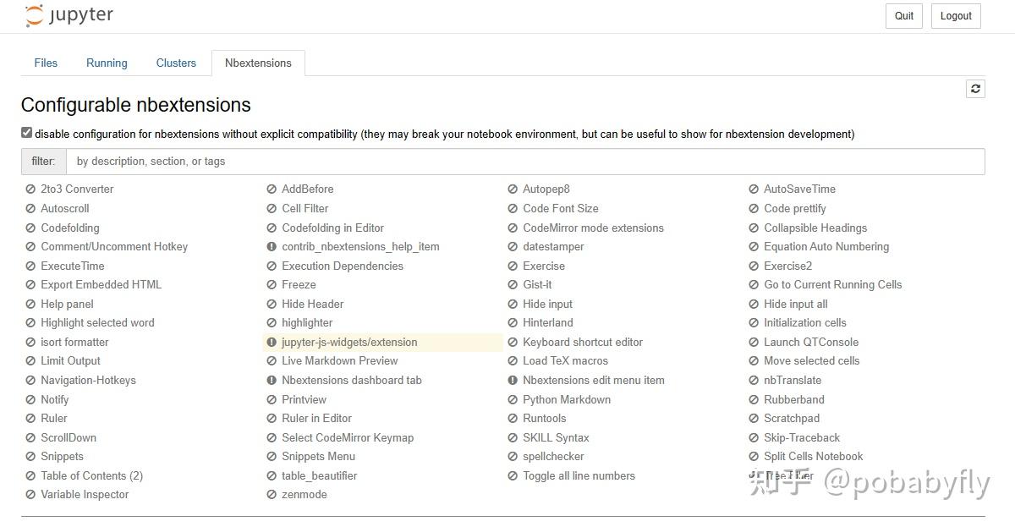Click the Jupyter logo icon
1015x527 pixels.
click(34, 15)
